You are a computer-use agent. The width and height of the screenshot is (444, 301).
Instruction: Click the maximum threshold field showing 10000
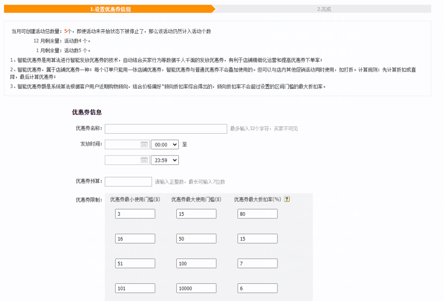tap(196, 288)
